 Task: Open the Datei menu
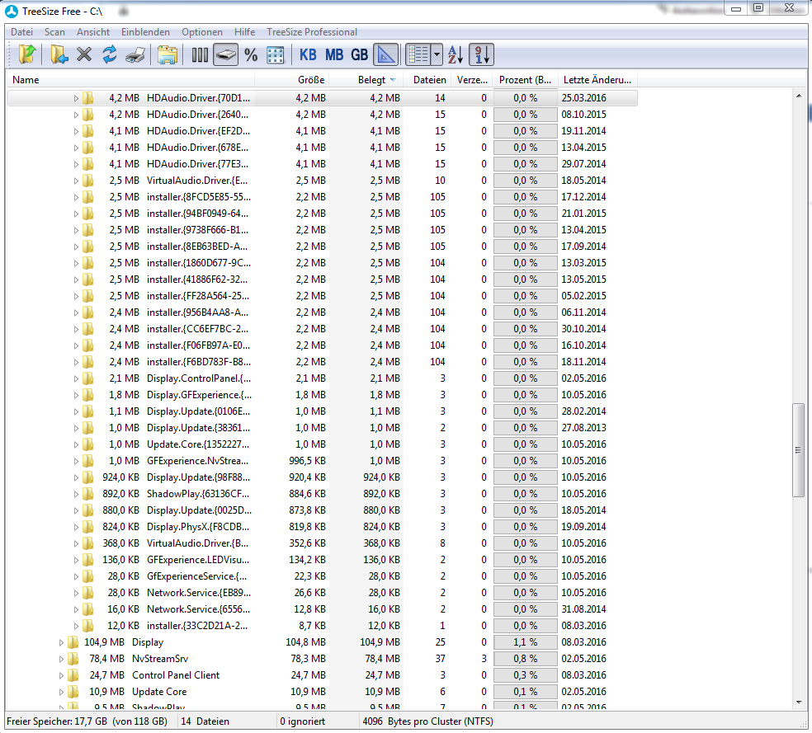tap(21, 32)
